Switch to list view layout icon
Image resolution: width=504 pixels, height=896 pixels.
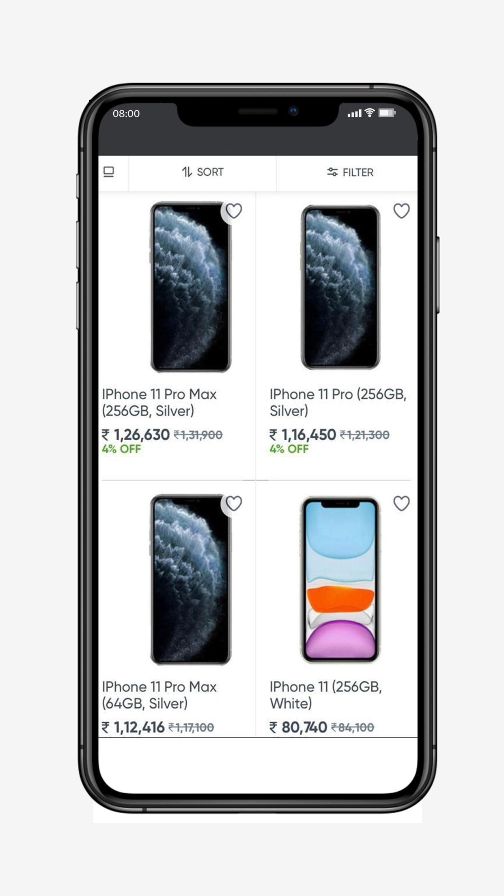[x=109, y=172]
